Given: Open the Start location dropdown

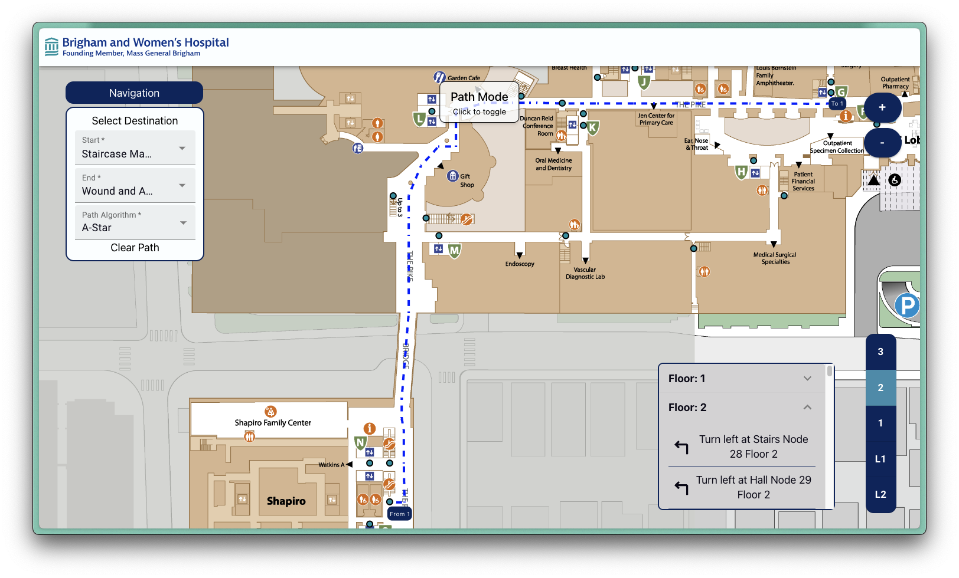Looking at the screenshot, I should 135,148.
